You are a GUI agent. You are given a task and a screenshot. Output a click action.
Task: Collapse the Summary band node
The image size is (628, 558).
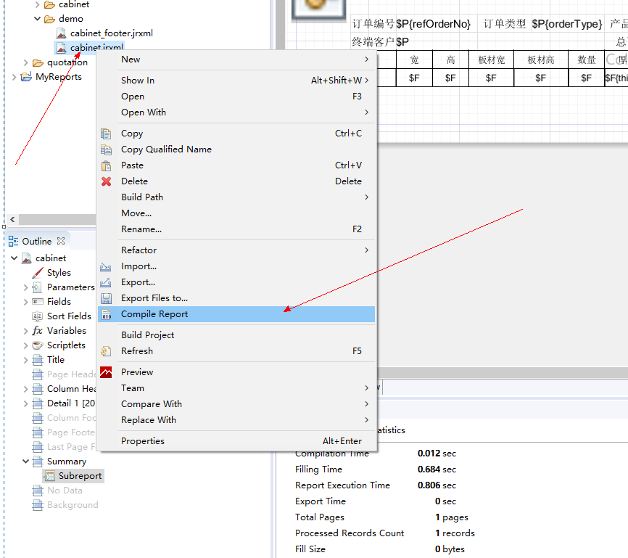click(x=25, y=461)
